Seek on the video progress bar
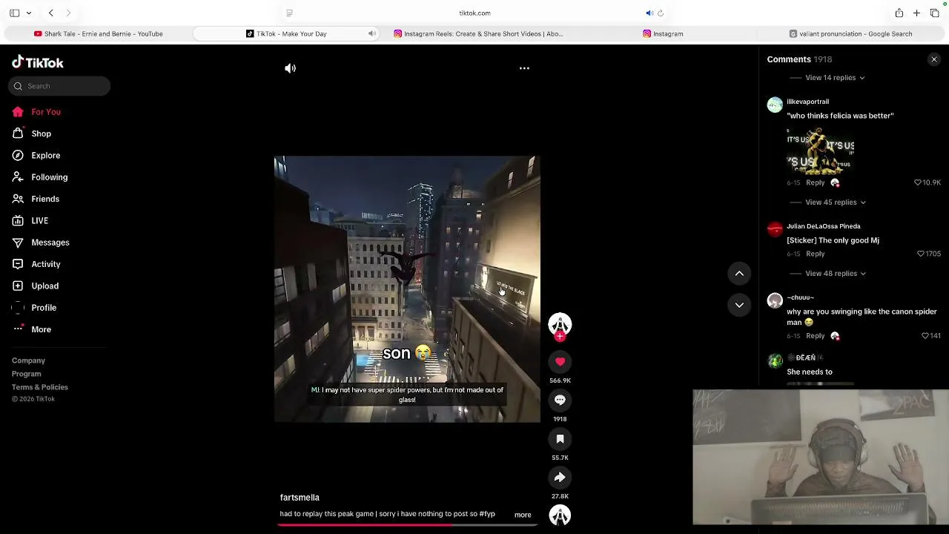 (x=407, y=525)
